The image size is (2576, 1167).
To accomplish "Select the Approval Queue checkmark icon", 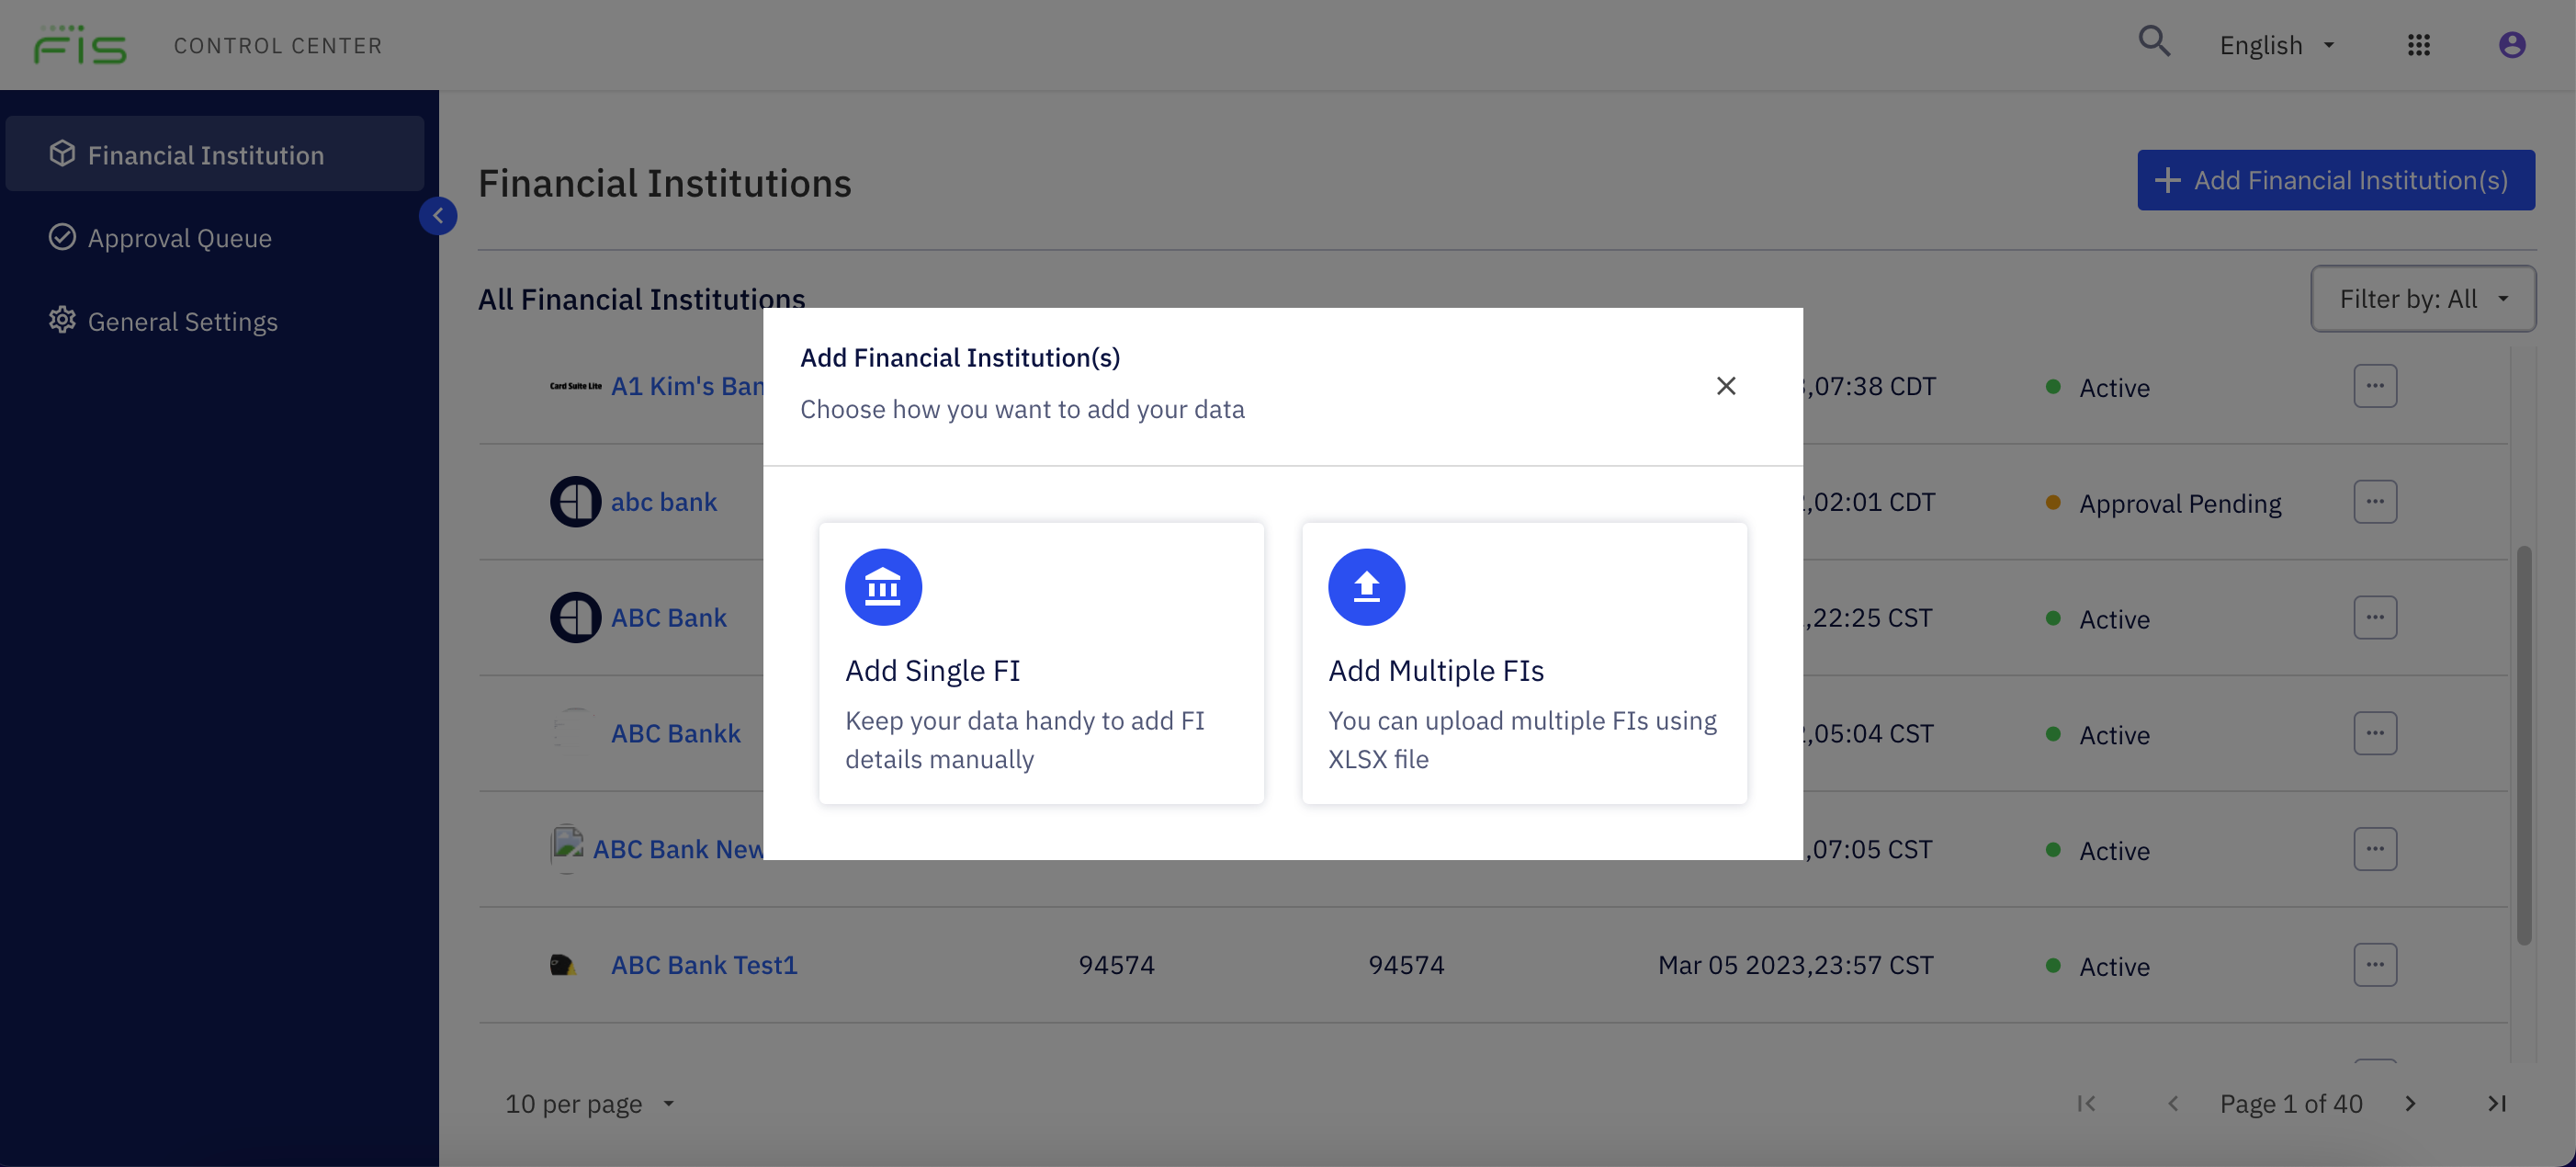I will pyautogui.click(x=62, y=237).
